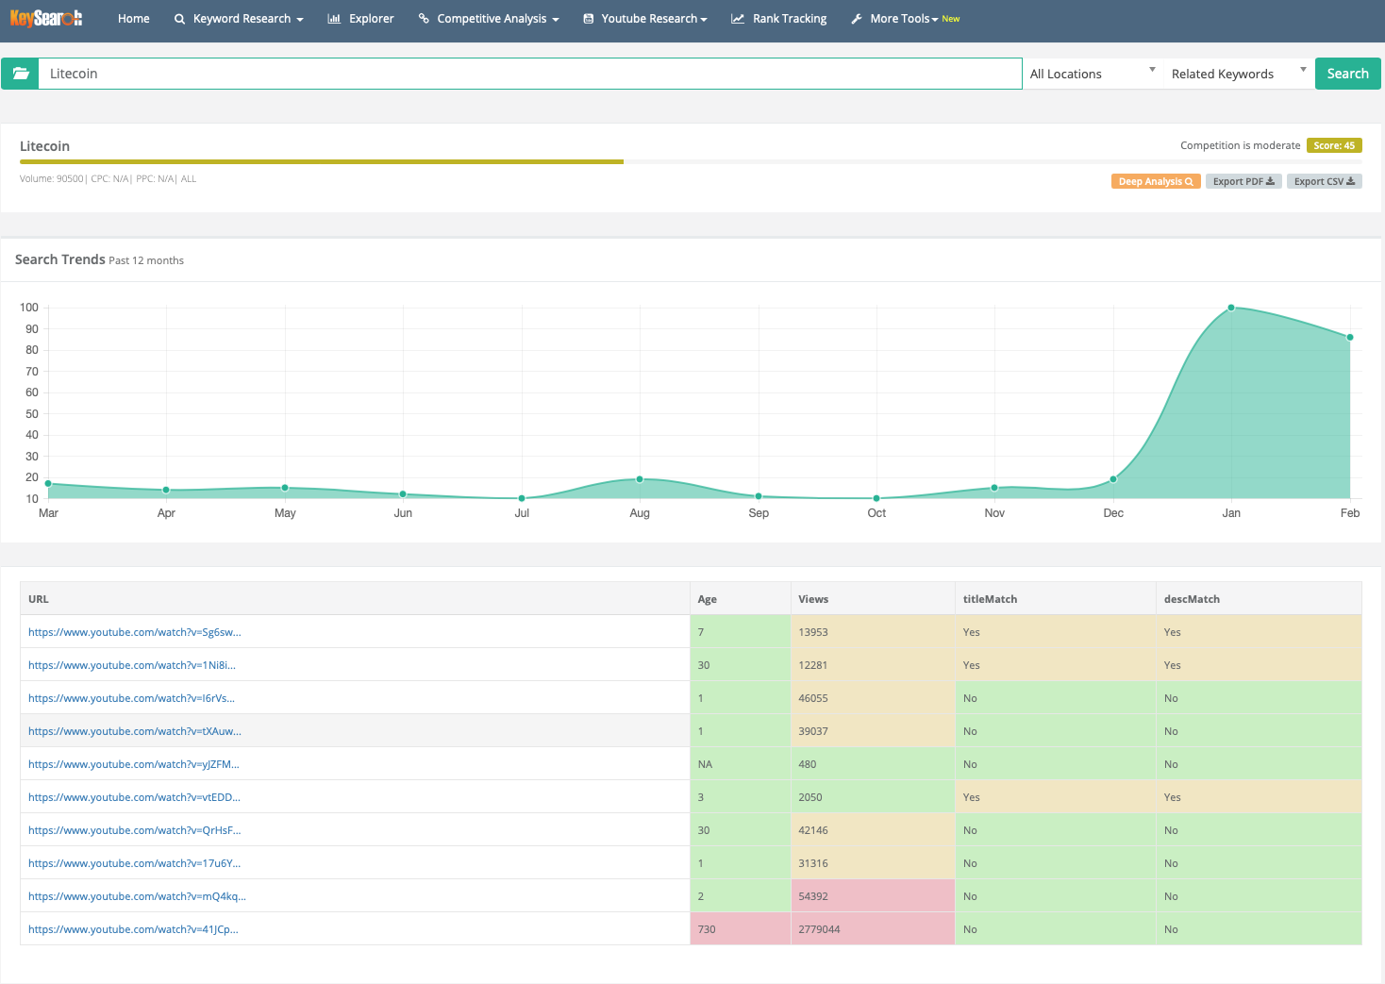This screenshot has height=984, width=1385.
Task: Click the Dec data point on chart
Action: [x=1113, y=479]
